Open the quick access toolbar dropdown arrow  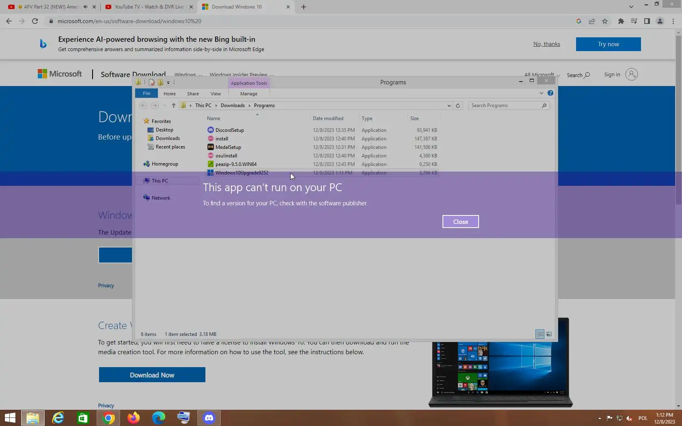168,82
